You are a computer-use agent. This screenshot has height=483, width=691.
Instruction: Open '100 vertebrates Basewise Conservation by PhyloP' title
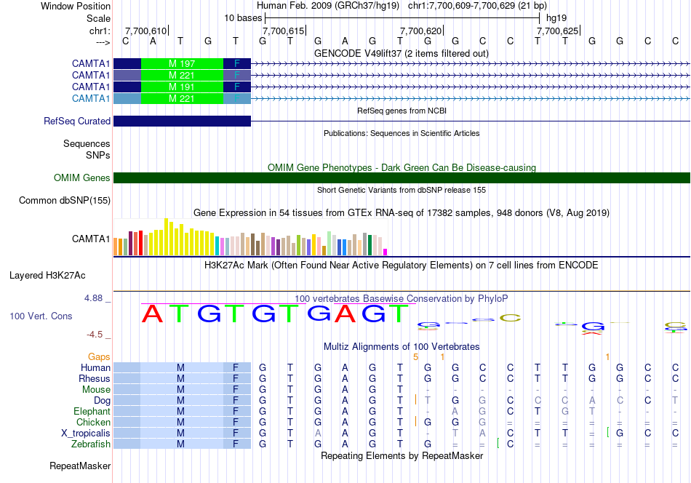click(x=402, y=298)
